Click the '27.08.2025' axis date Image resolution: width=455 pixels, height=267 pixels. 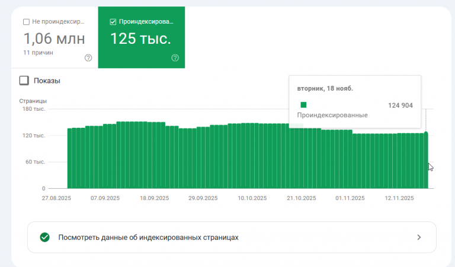click(x=56, y=198)
